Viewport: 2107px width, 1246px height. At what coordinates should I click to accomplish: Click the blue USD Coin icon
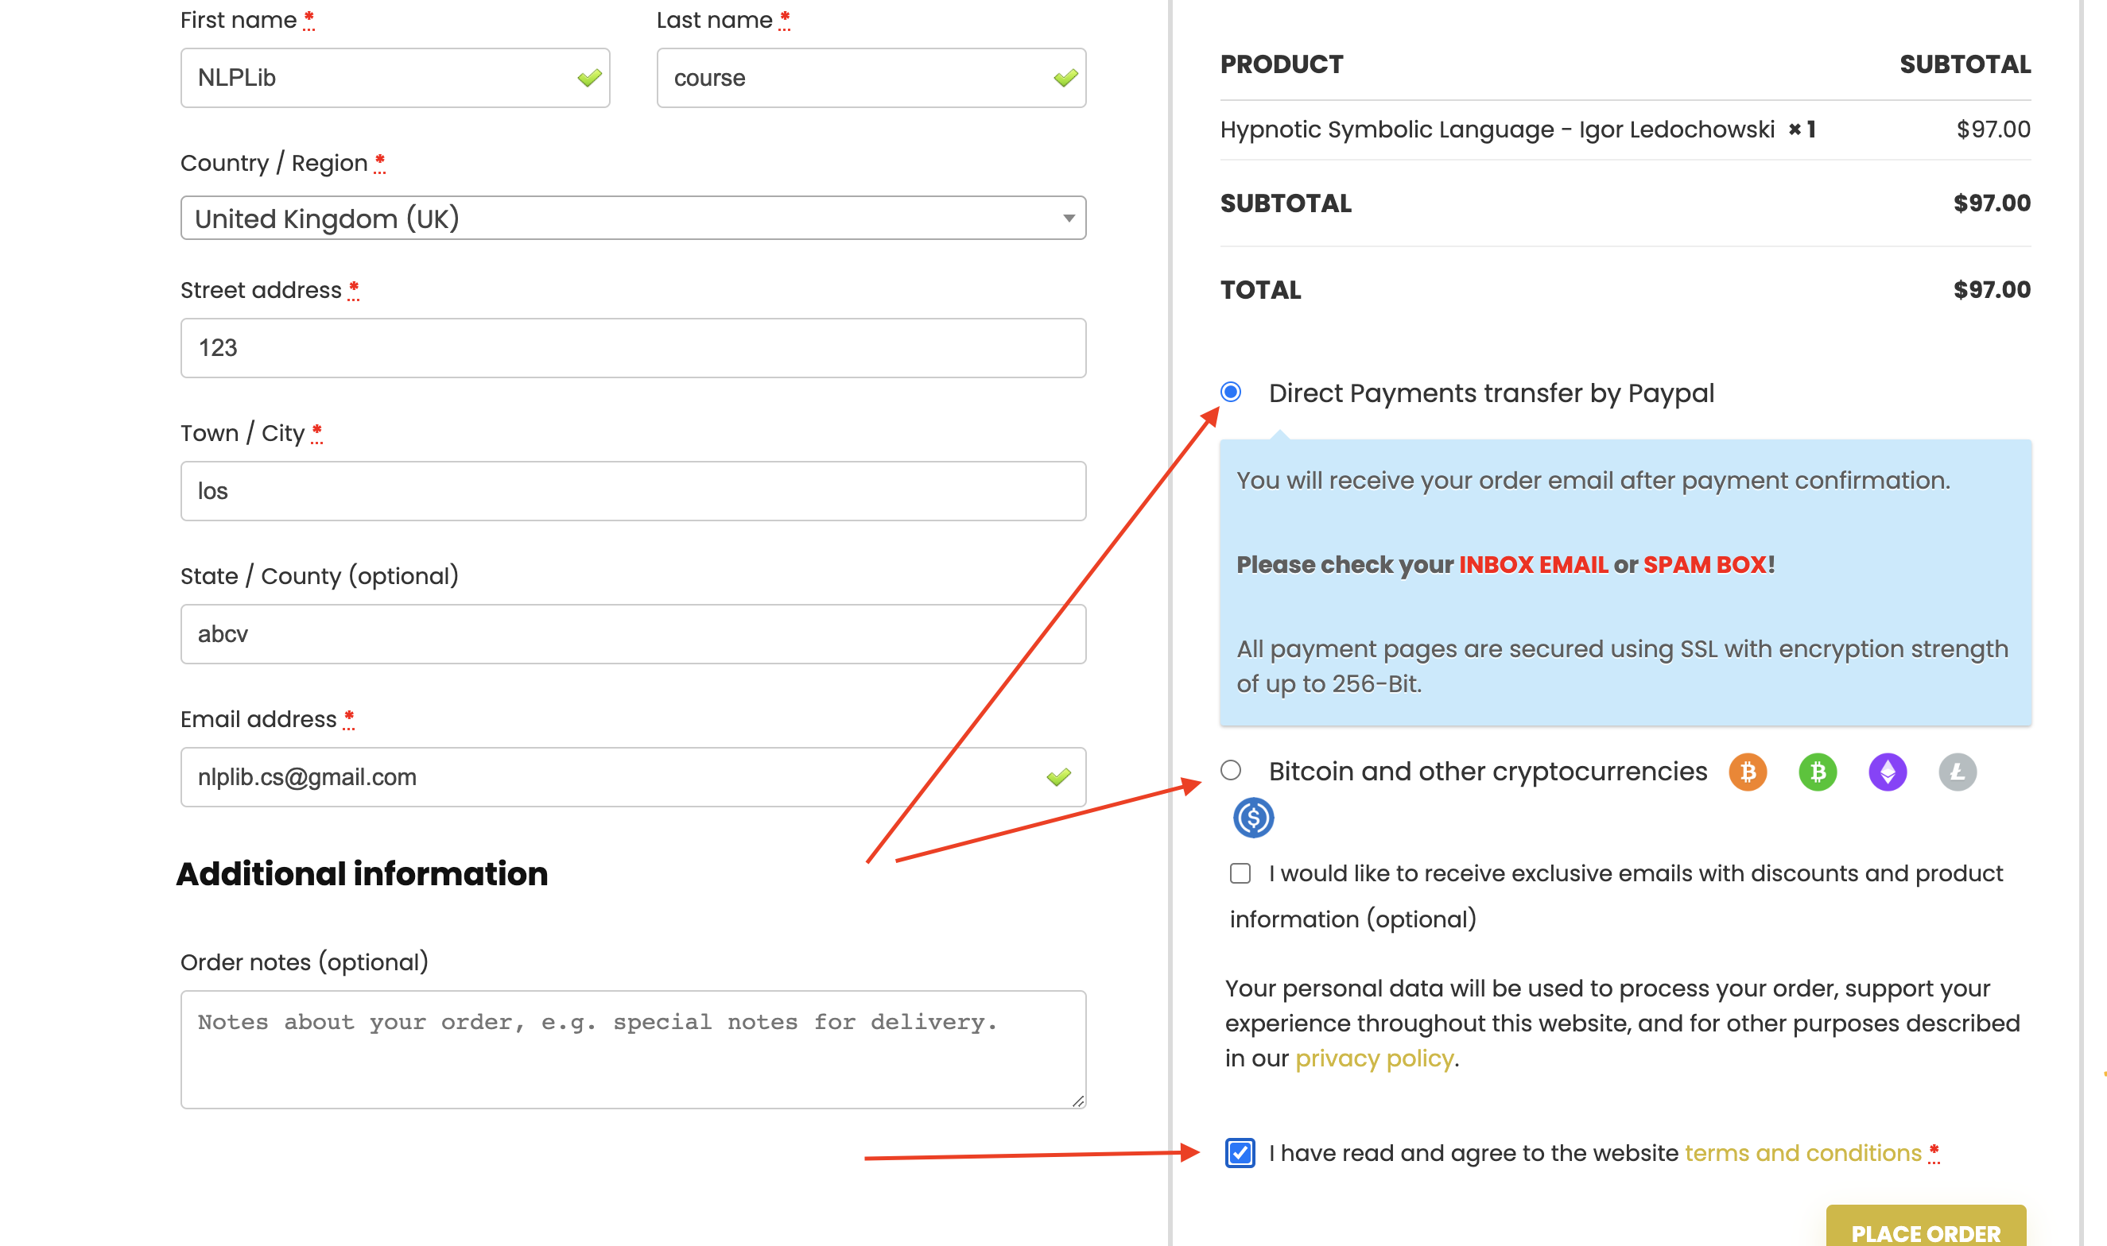tap(1252, 818)
